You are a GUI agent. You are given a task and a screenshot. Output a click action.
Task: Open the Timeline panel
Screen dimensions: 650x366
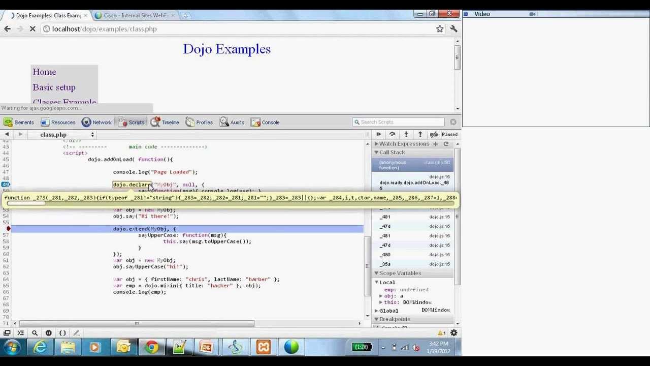click(165, 122)
